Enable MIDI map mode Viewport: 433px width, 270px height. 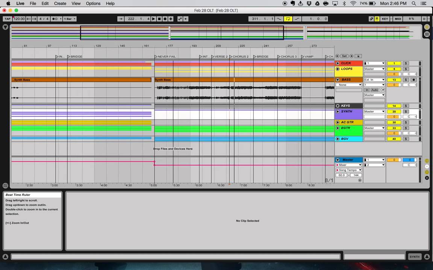(x=398, y=19)
